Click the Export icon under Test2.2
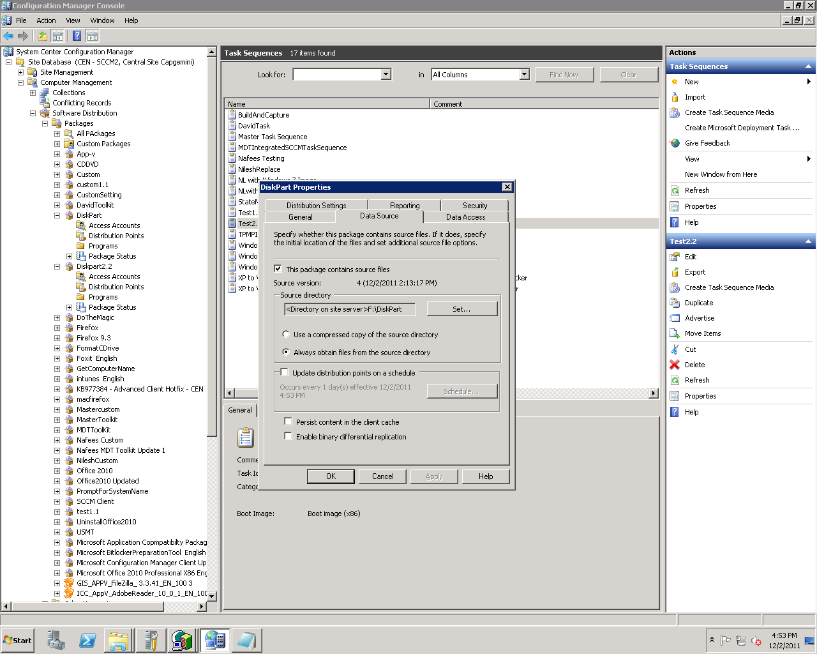 click(675, 272)
